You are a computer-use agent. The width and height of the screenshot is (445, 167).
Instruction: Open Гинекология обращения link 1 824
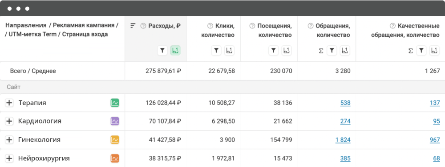343,139
